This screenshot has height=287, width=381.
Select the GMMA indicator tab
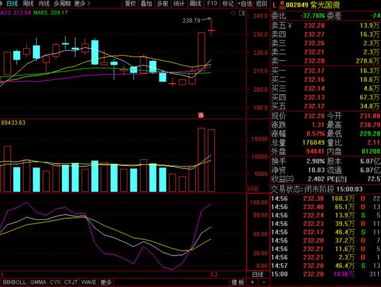tap(38, 282)
